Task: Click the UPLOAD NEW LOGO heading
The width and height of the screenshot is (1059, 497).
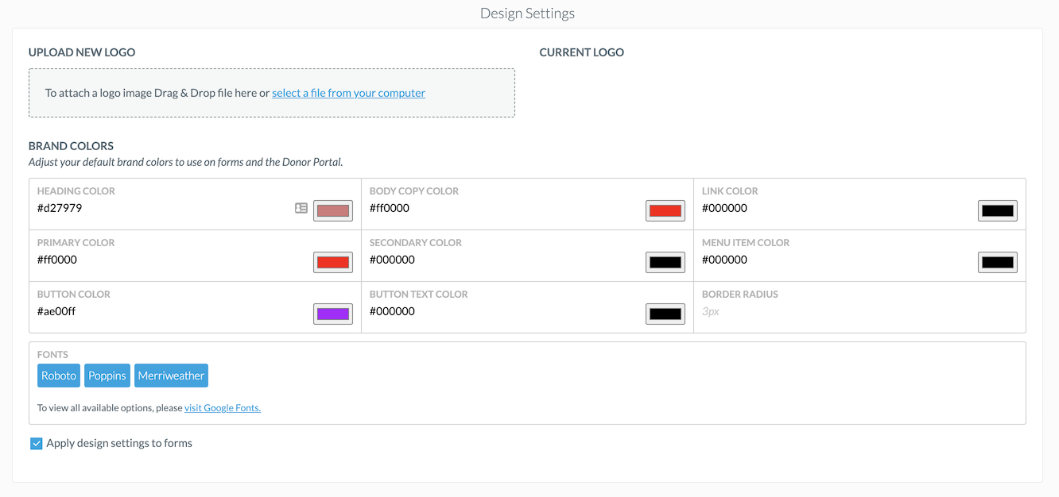Action: click(x=82, y=52)
